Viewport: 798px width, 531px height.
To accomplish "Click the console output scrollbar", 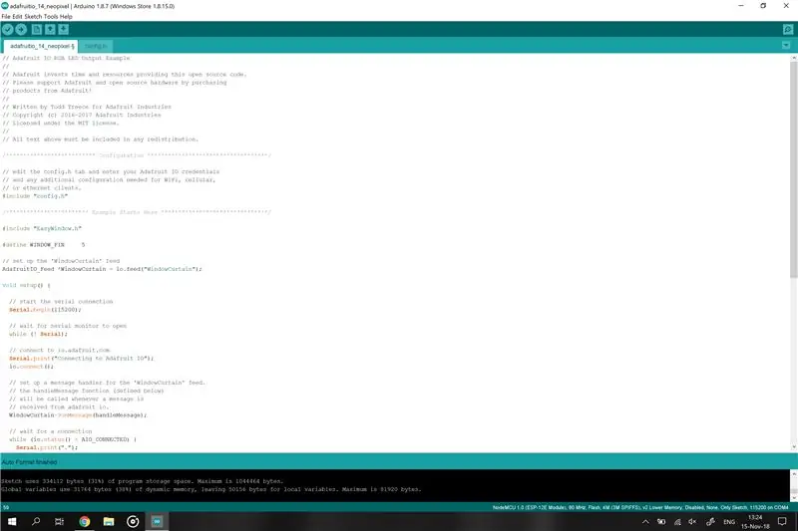I will 793,485.
